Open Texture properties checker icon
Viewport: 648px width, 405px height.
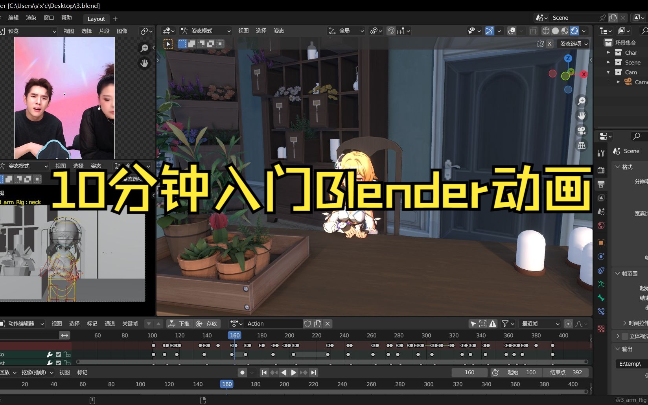[601, 329]
